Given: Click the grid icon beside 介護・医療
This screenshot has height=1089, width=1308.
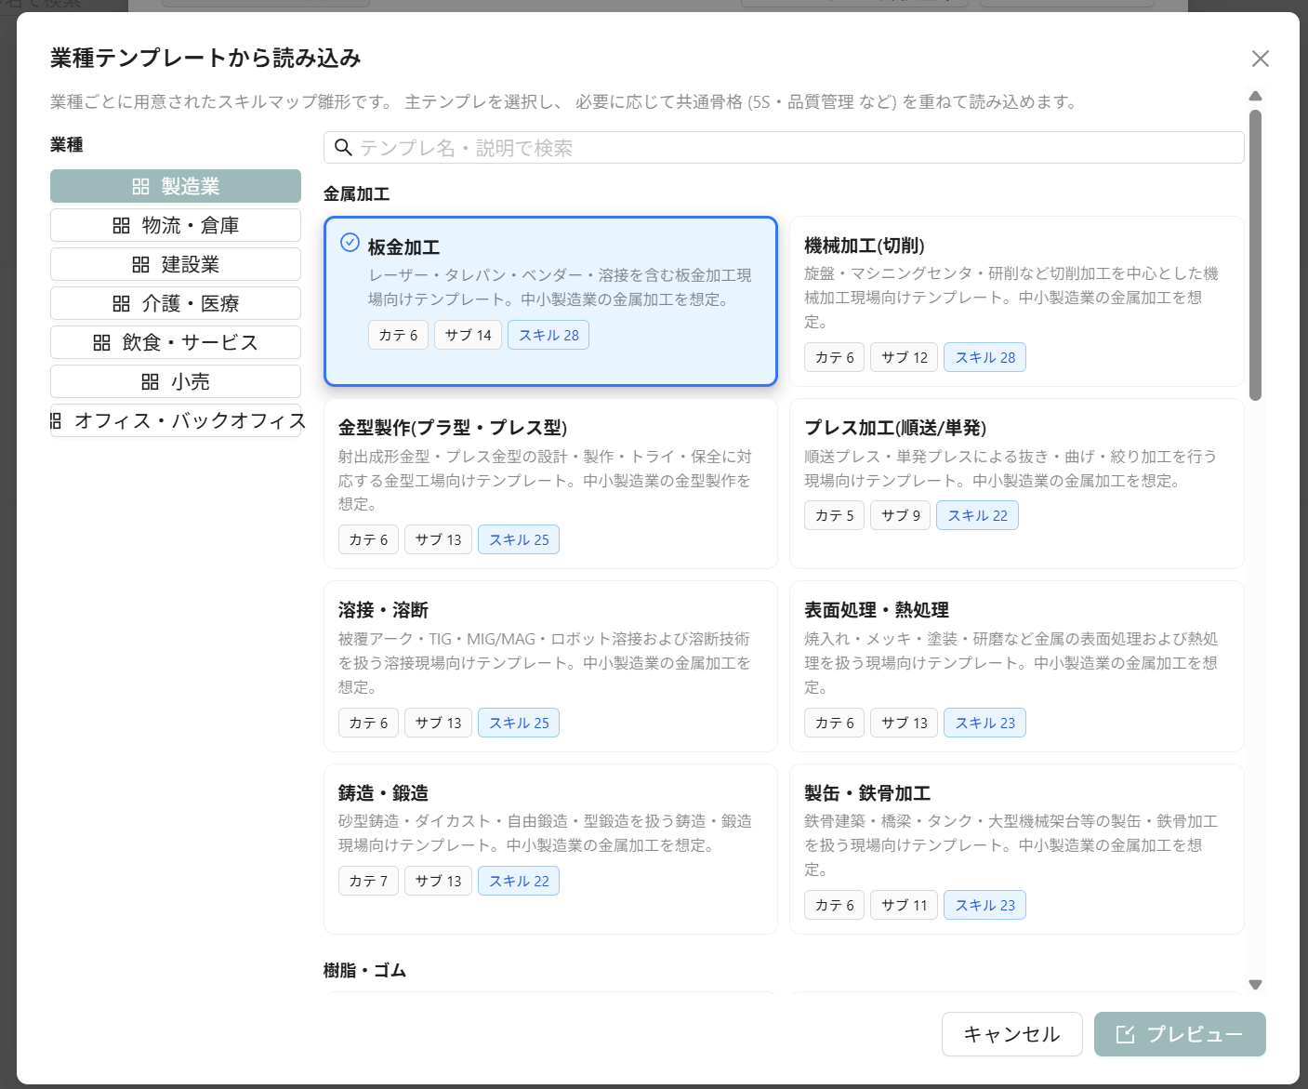Looking at the screenshot, I should point(121,304).
